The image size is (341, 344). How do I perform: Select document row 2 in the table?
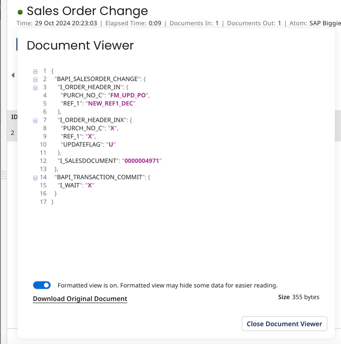pos(12,132)
